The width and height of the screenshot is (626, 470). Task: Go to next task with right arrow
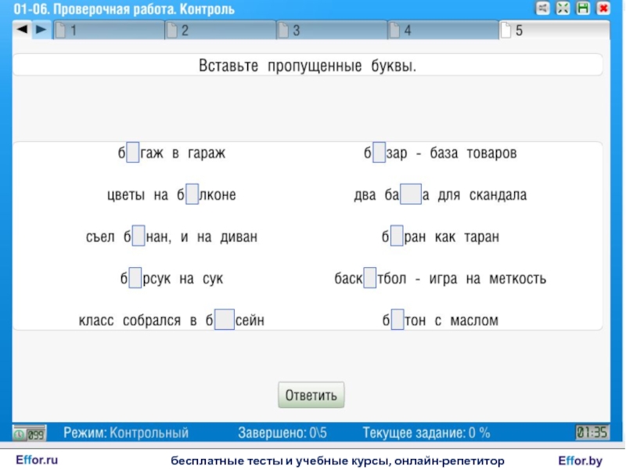tap(41, 30)
